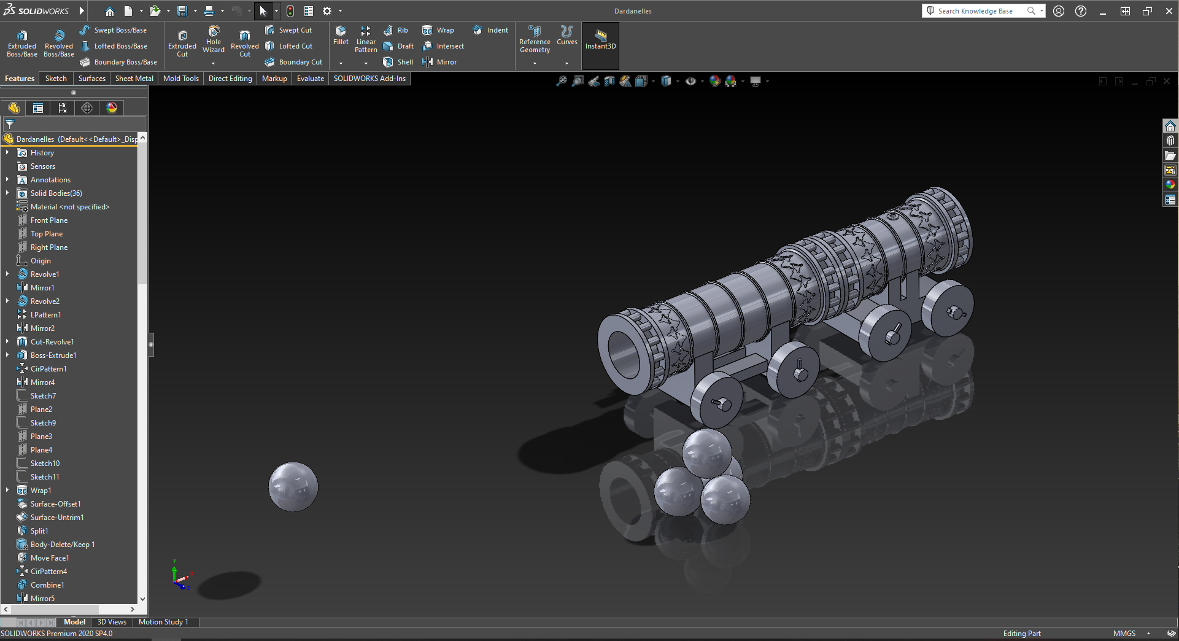Select the Revolved Cut tool
This screenshot has width=1179, height=641.
[x=245, y=42]
